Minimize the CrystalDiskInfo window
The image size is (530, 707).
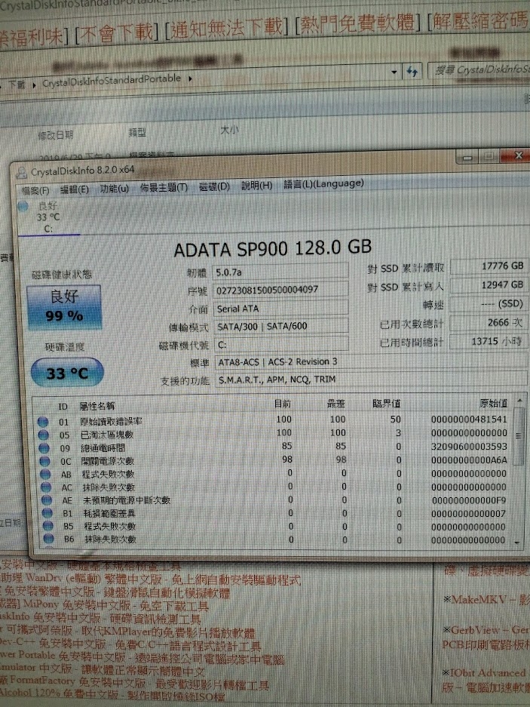pyautogui.click(x=467, y=158)
